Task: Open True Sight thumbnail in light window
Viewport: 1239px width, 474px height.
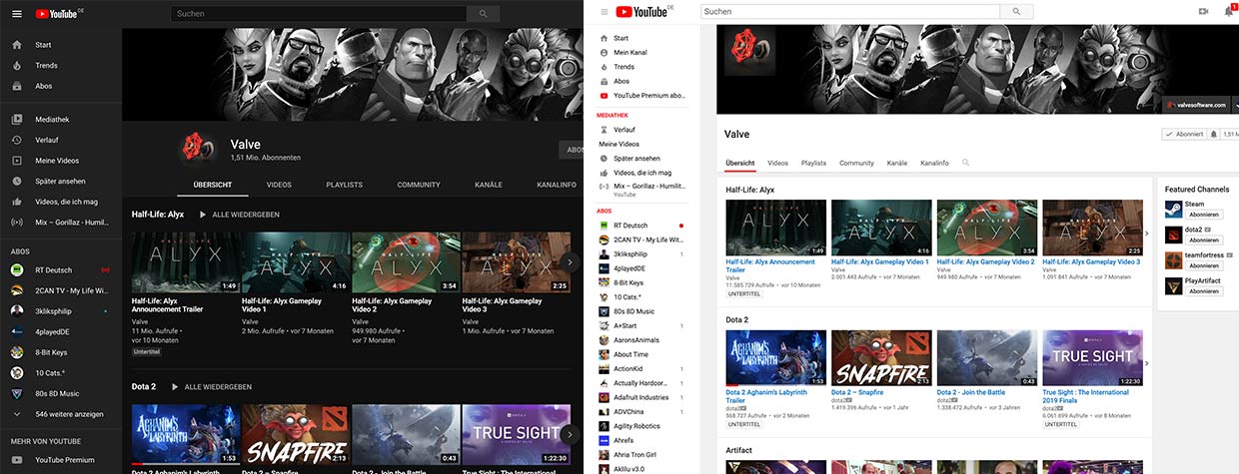Action: [1092, 358]
